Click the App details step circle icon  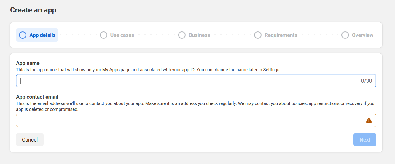[23, 35]
